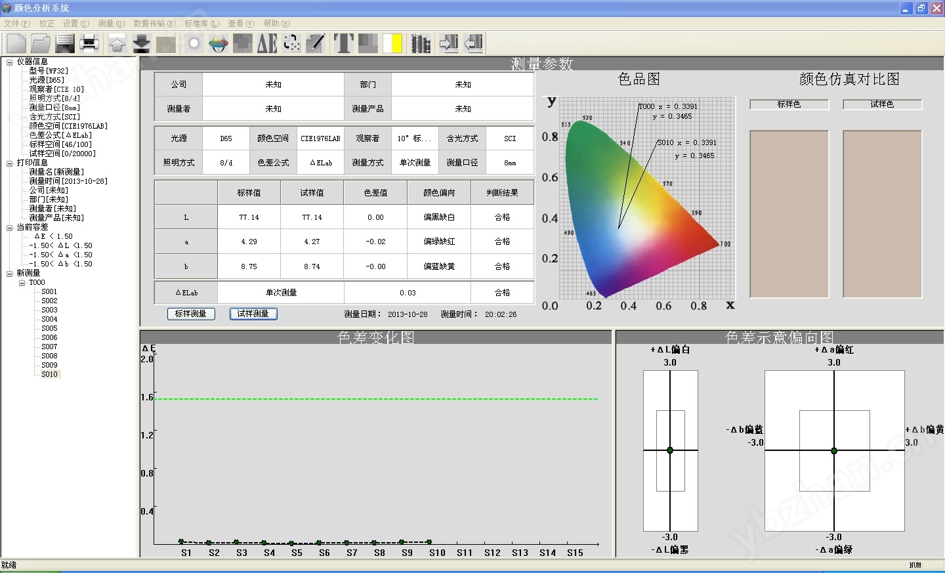Select the 光源[D65] tree item
945x573 pixels.
[x=47, y=80]
